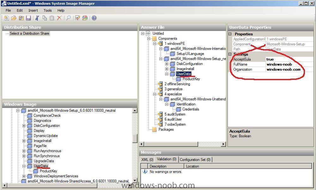316x190 pixels.
Task: Select ProductKey under UserData in Answer File
Action: pyautogui.click(x=191, y=79)
